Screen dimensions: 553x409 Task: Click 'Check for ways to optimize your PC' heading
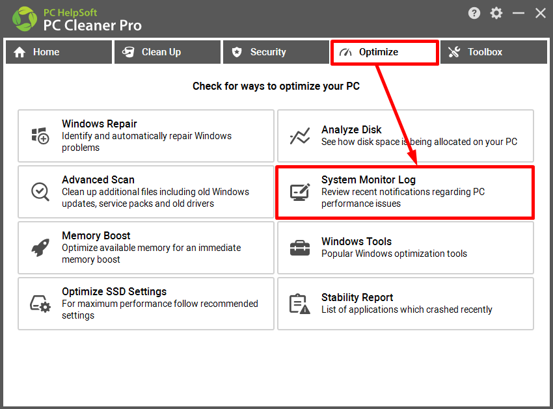tap(276, 86)
